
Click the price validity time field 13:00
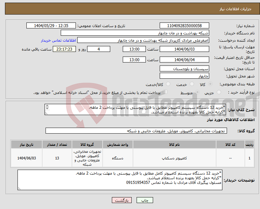tap(134, 60)
